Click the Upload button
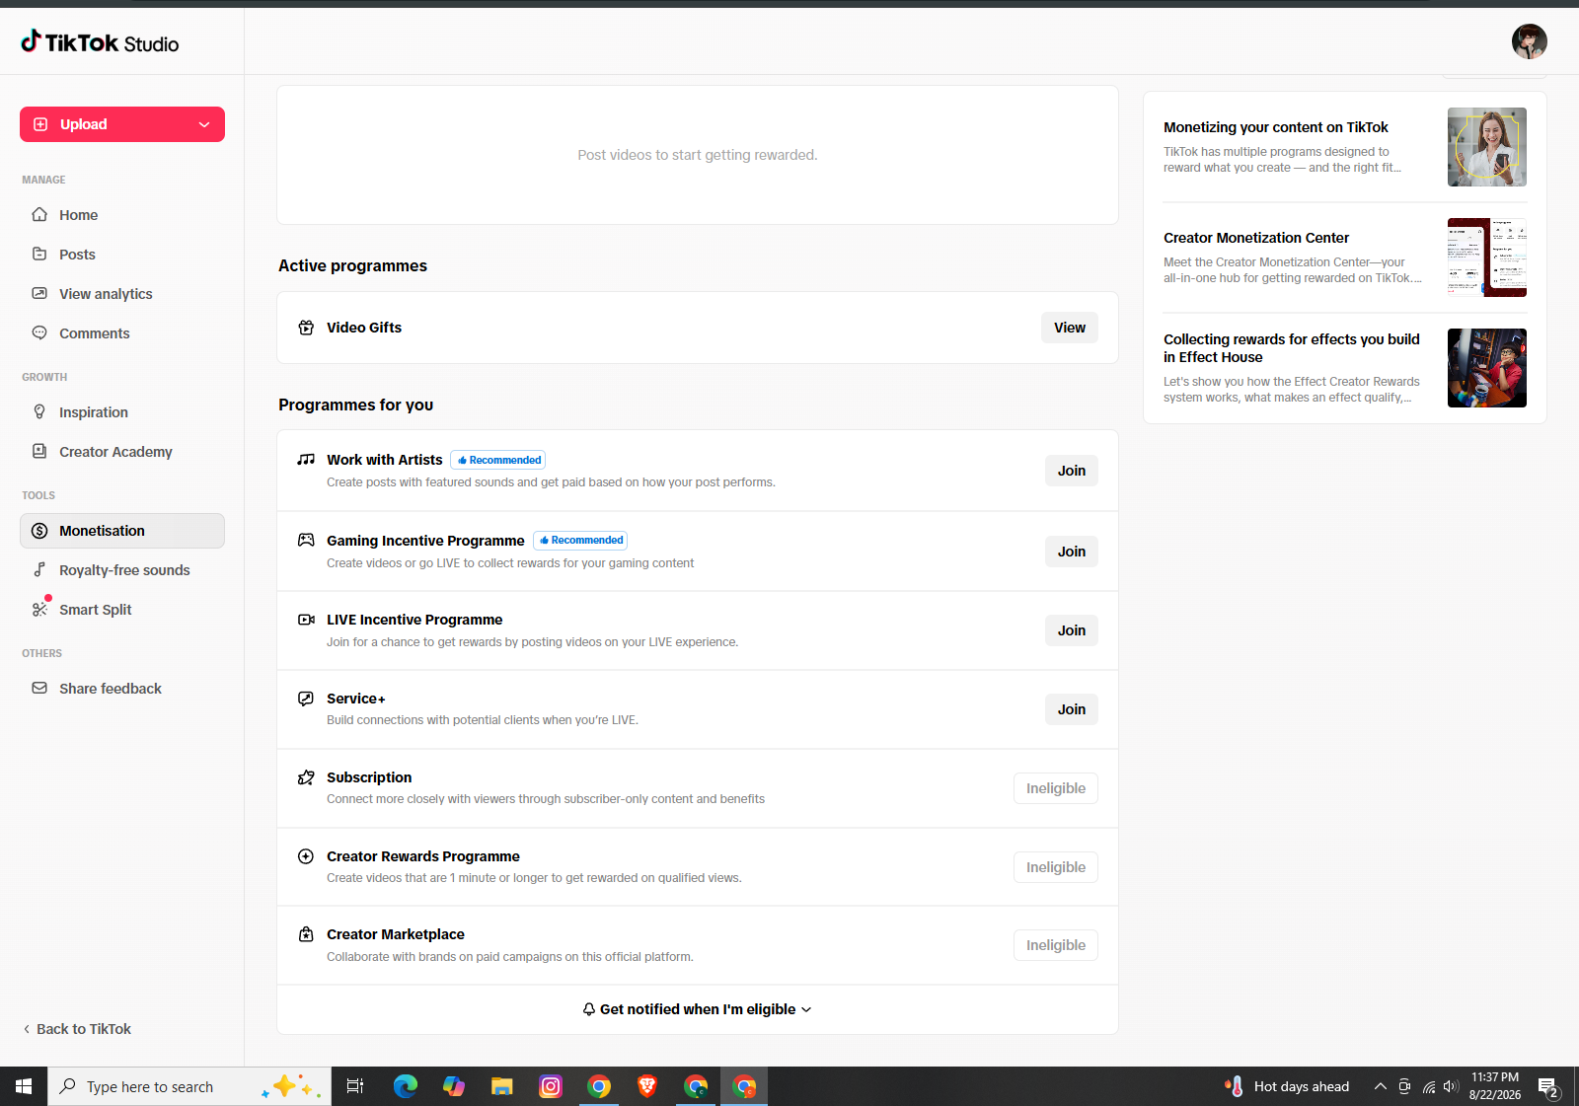Screen dimensions: 1579x1106 pyautogui.click(x=122, y=124)
